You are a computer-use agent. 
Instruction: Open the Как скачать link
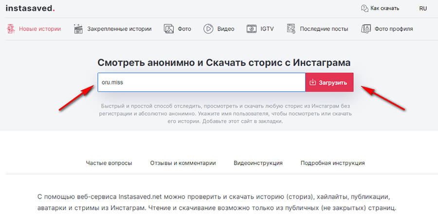pyautogui.click(x=384, y=8)
